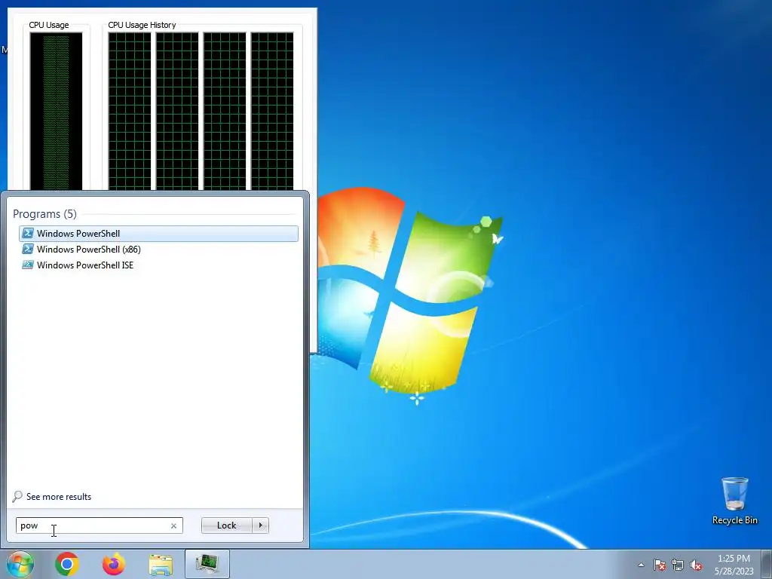The image size is (772, 579).
Task: Click the magnifier icon beside See more results
Action: pyautogui.click(x=18, y=496)
